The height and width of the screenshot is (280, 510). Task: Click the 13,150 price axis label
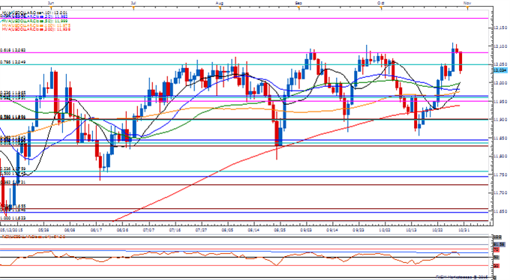point(501,28)
